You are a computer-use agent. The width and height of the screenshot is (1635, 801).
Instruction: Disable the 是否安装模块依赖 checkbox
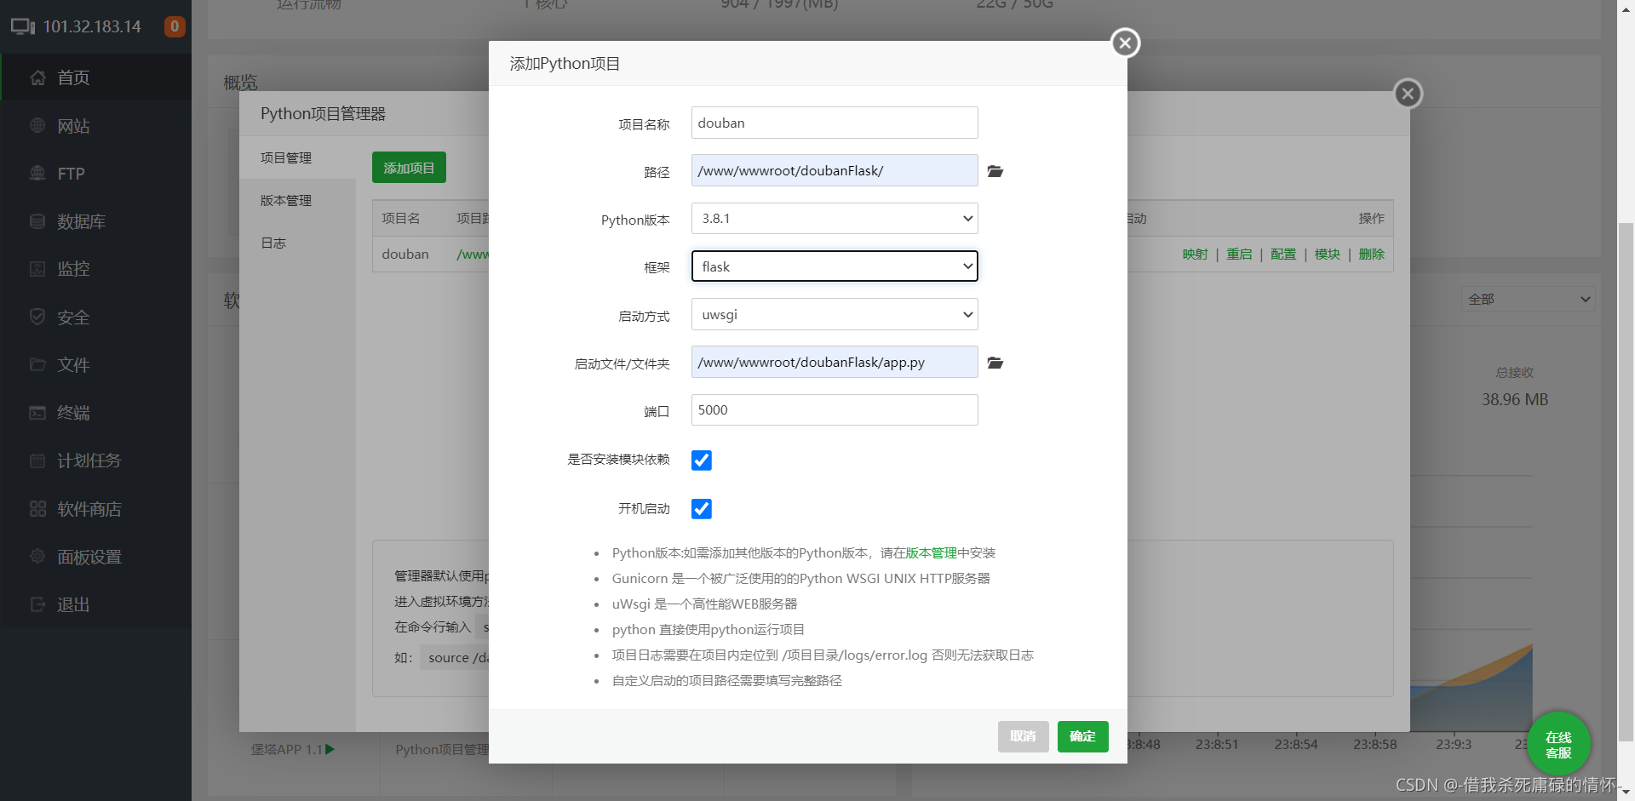(x=701, y=460)
